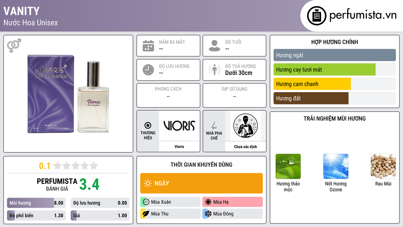Click the PERFUMISTA ĐÁNH GIÁ label
403x227 pixels.
pyautogui.click(x=57, y=184)
